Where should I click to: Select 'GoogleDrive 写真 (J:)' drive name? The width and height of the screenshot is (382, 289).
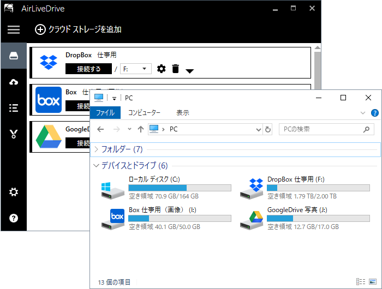[x=297, y=210]
